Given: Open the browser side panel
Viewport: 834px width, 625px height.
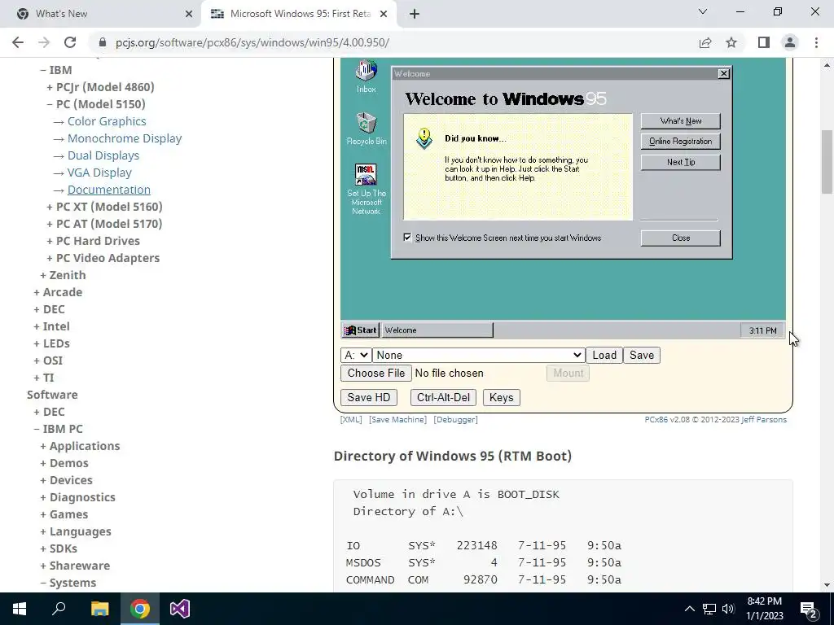Looking at the screenshot, I should pos(764,42).
